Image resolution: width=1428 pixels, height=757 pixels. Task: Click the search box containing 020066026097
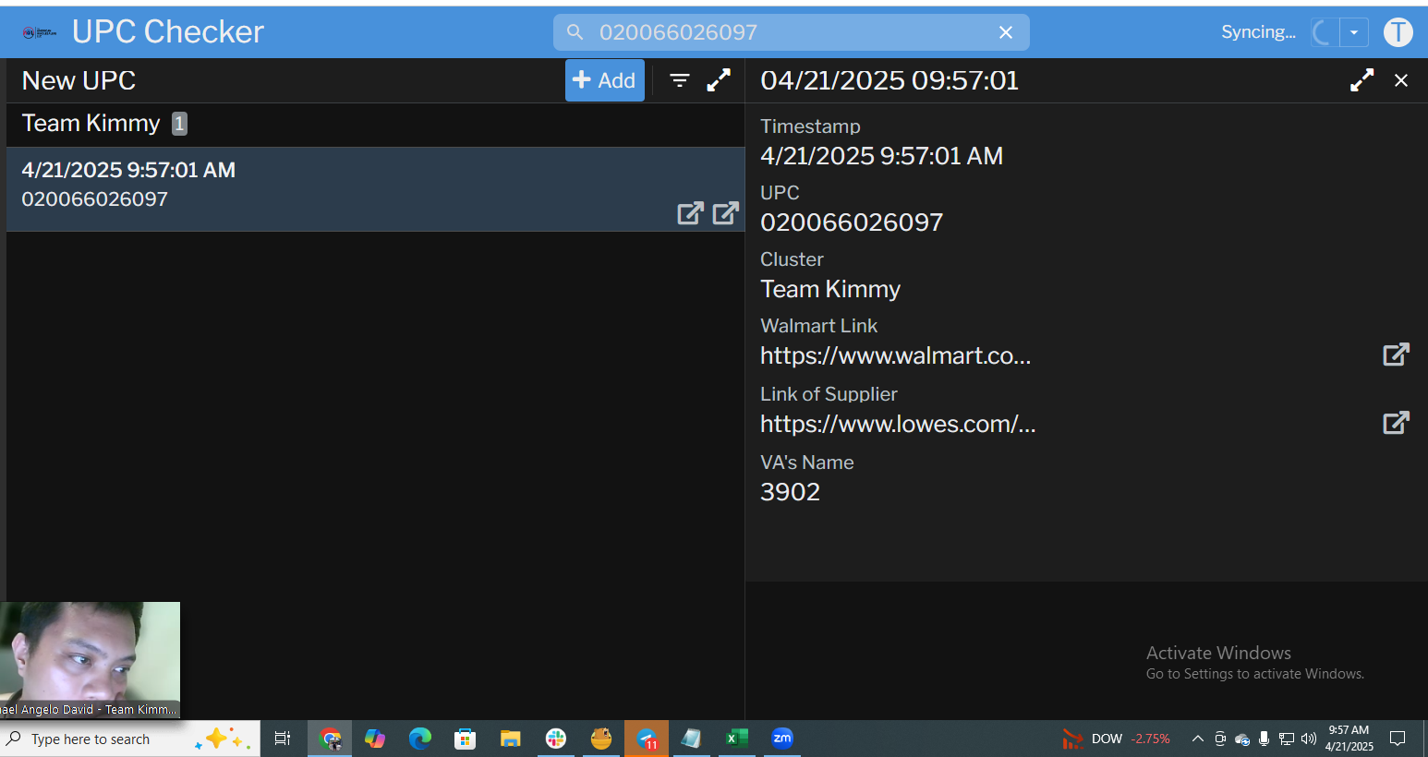point(785,32)
